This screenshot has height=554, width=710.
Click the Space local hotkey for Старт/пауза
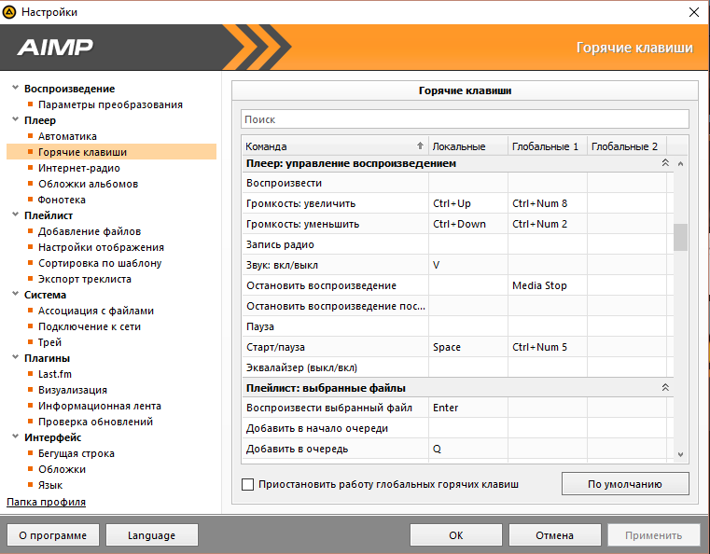pos(467,347)
